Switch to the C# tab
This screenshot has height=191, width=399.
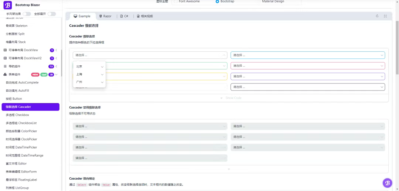[x=124, y=16]
